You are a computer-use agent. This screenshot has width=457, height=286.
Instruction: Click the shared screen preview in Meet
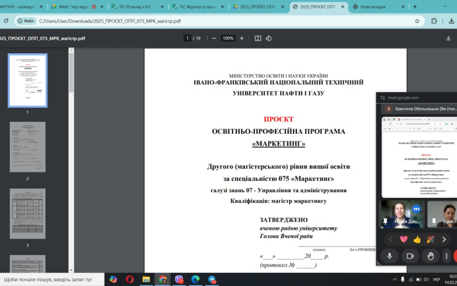click(x=419, y=157)
